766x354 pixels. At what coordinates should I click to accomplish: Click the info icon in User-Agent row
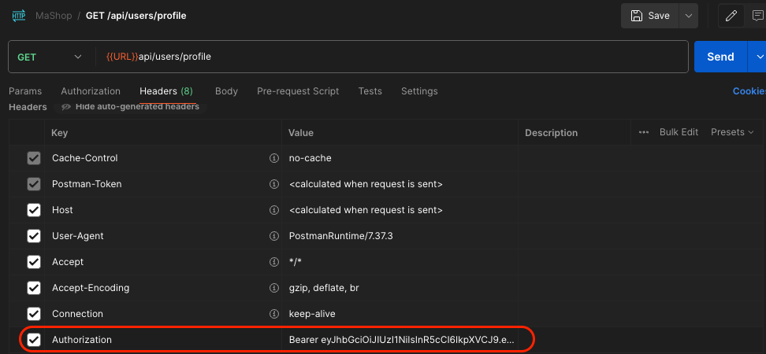(x=274, y=236)
